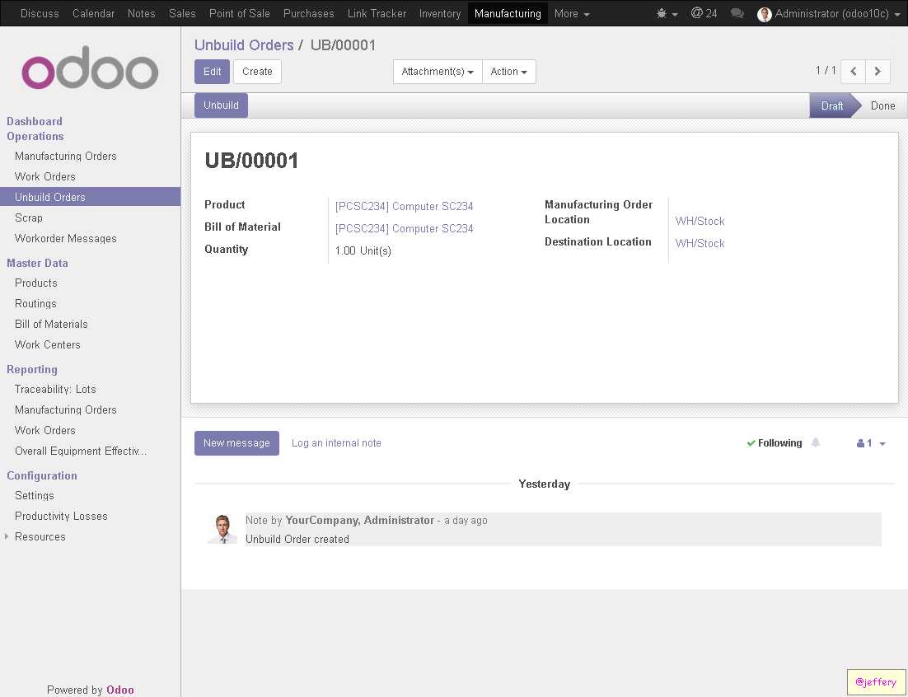Click the Create button

click(257, 72)
